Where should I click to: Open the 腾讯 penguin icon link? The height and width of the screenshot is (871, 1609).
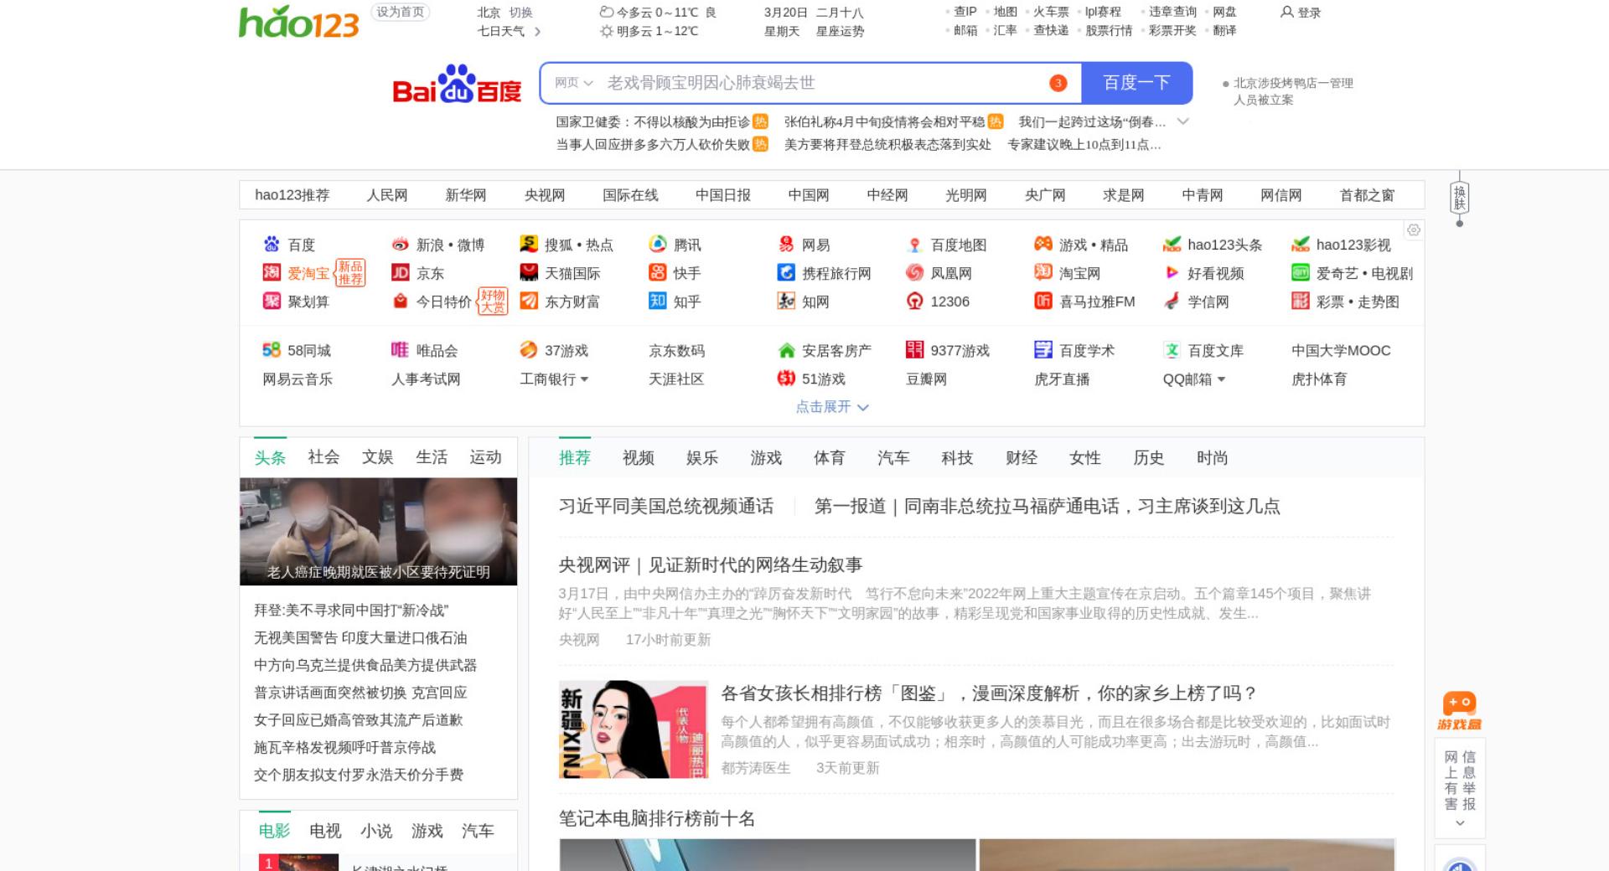coord(658,245)
